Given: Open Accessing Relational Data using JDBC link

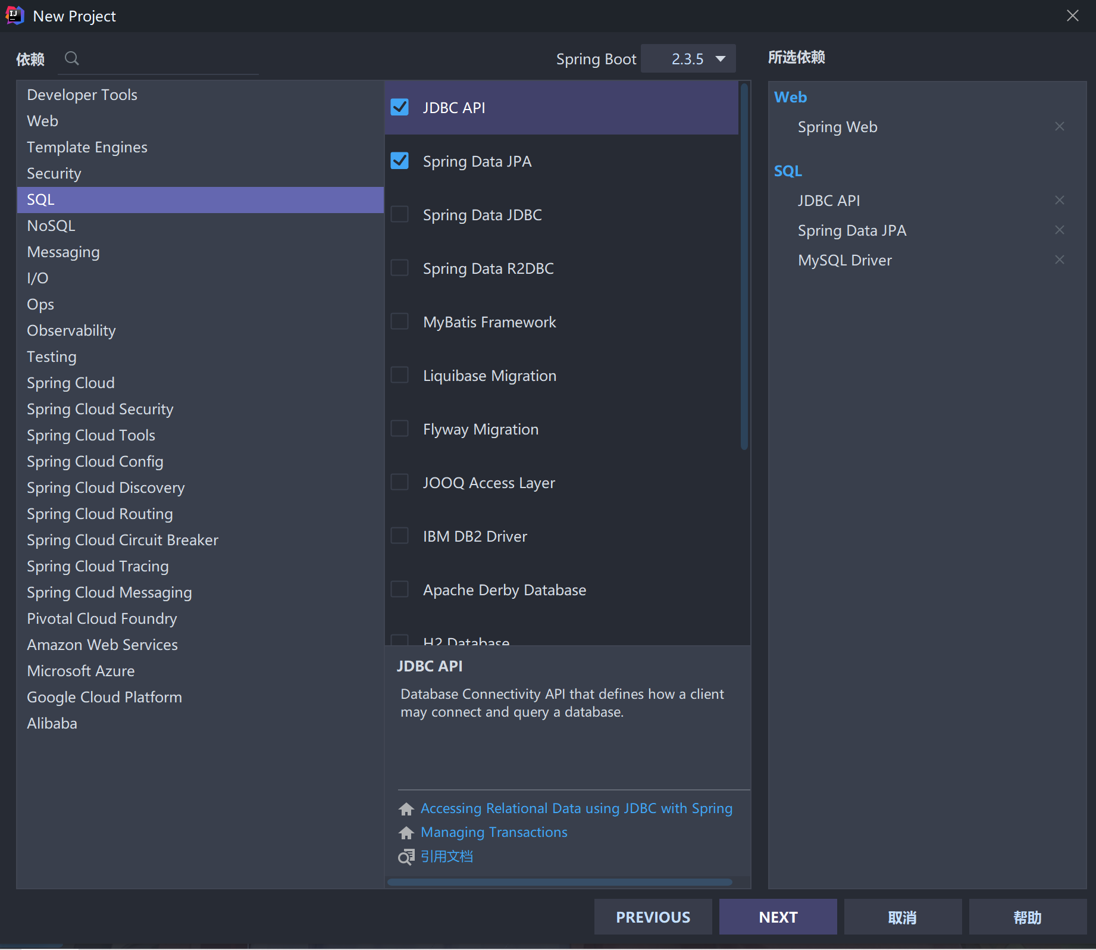Looking at the screenshot, I should [577, 808].
